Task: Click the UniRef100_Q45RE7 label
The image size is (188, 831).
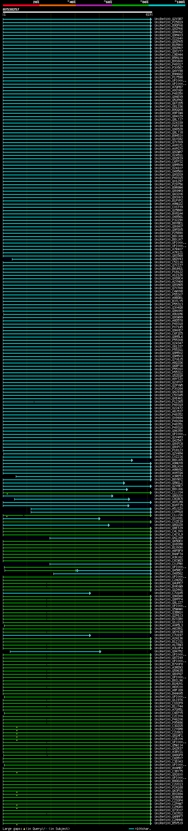Action: pyautogui.click(x=169, y=570)
